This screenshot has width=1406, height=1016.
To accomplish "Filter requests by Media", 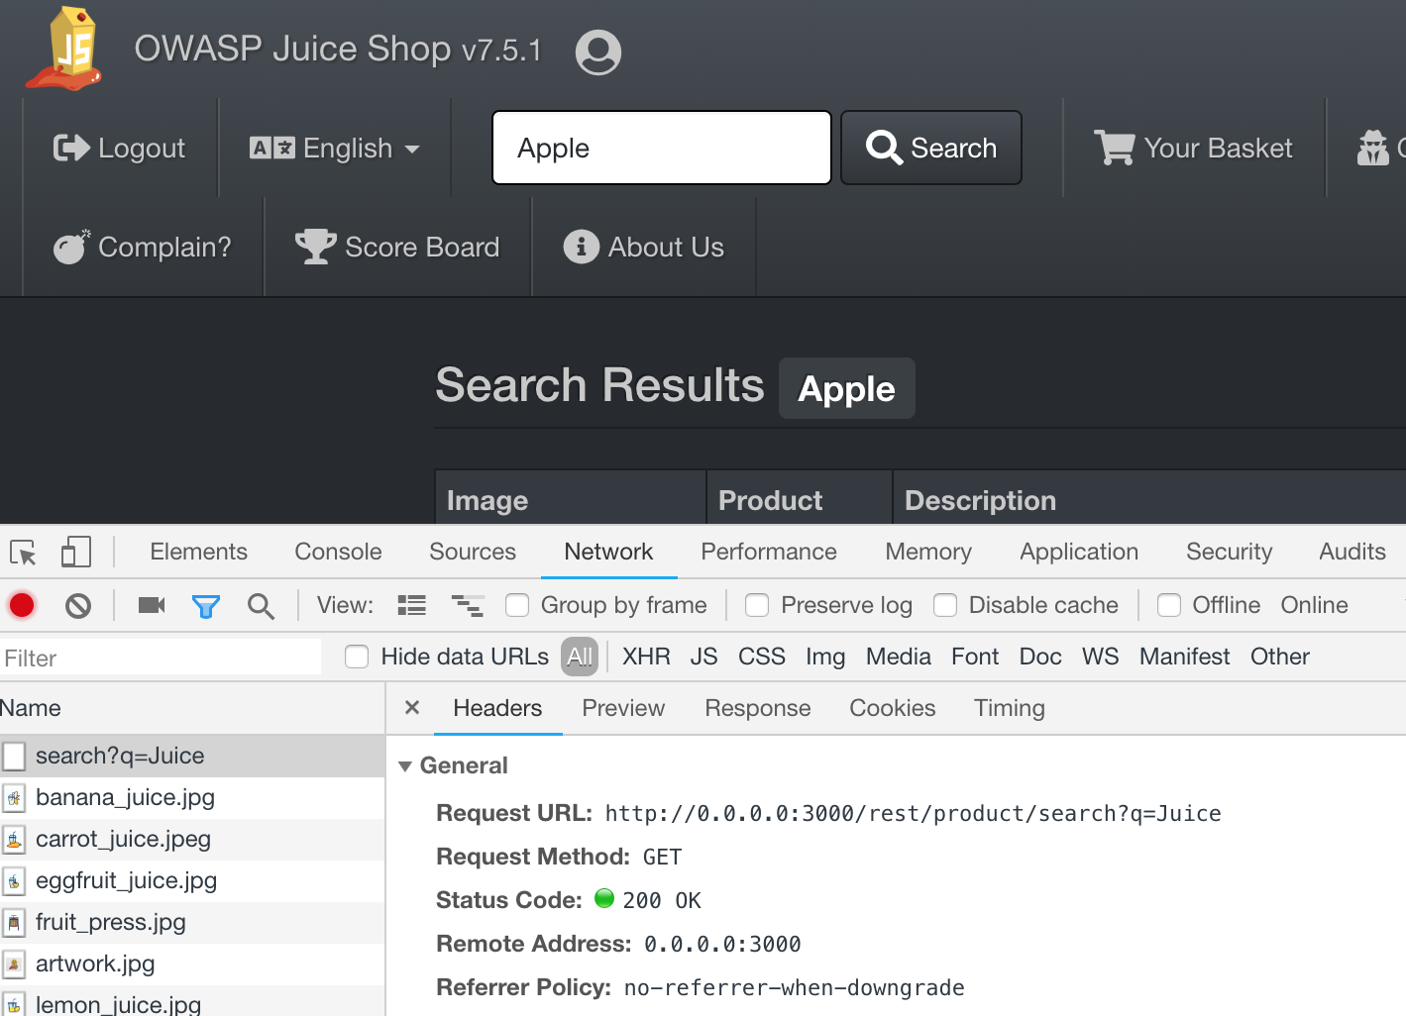I will pyautogui.click(x=898, y=657).
